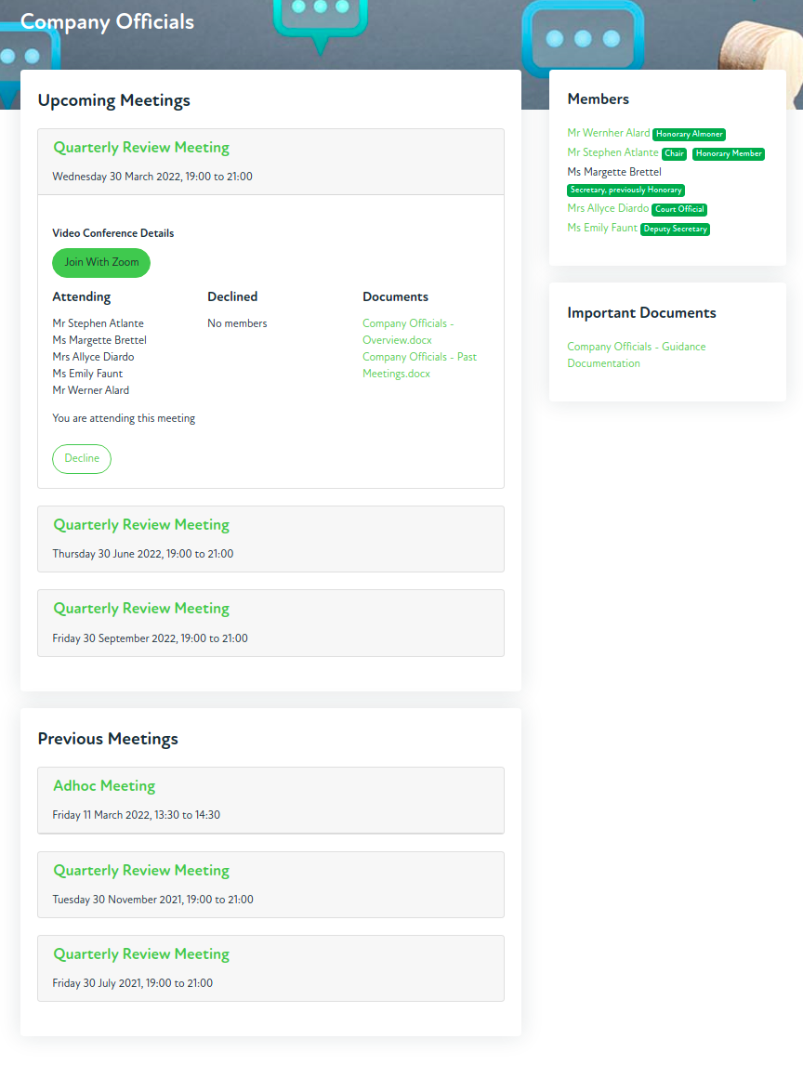Click the Join With Zoom button
The height and width of the screenshot is (1065, 803).
pos(101,262)
